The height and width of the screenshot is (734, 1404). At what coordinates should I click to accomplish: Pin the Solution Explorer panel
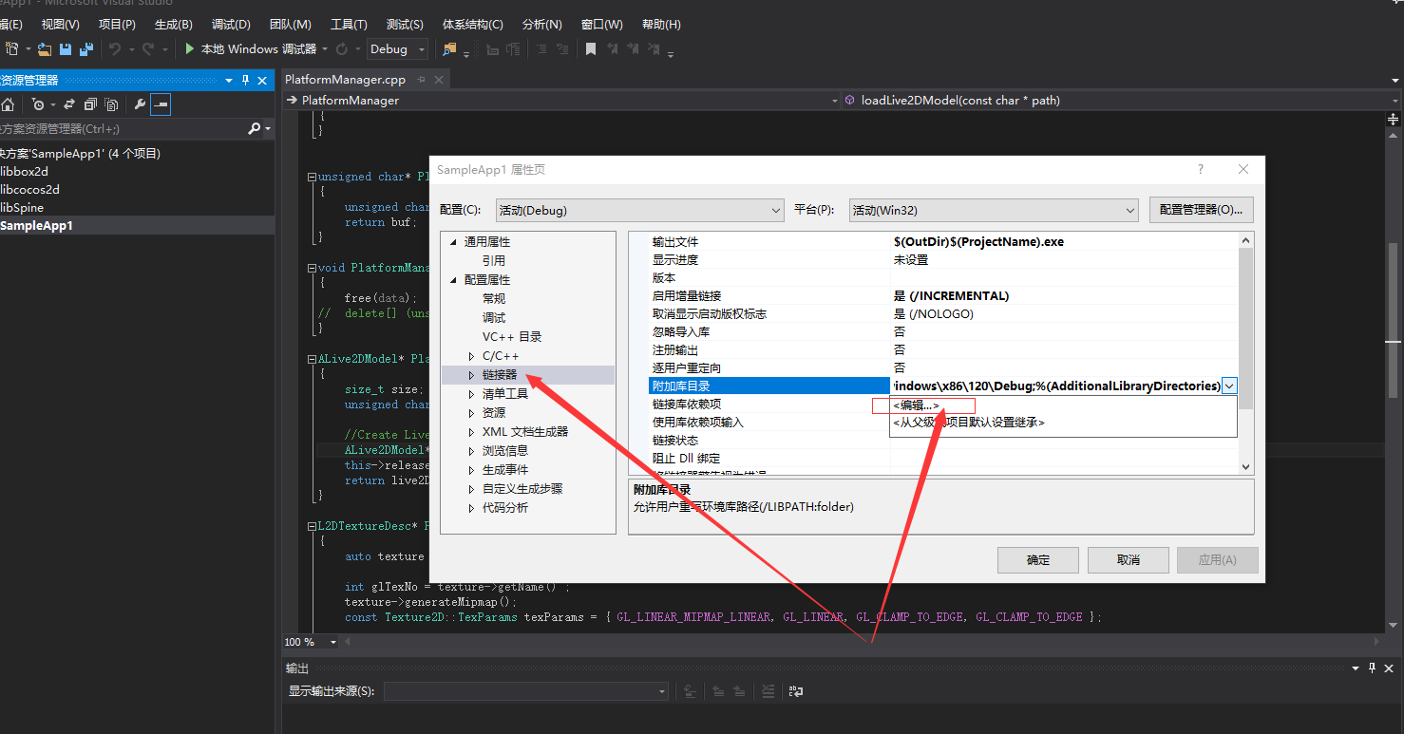pyautogui.click(x=246, y=81)
